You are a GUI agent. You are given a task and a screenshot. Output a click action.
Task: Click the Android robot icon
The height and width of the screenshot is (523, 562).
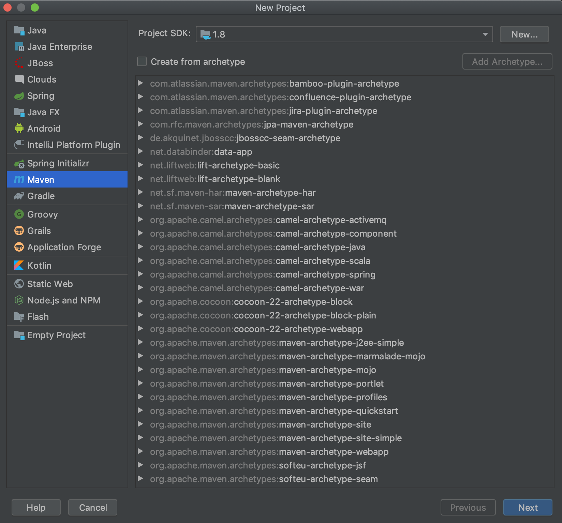19,129
